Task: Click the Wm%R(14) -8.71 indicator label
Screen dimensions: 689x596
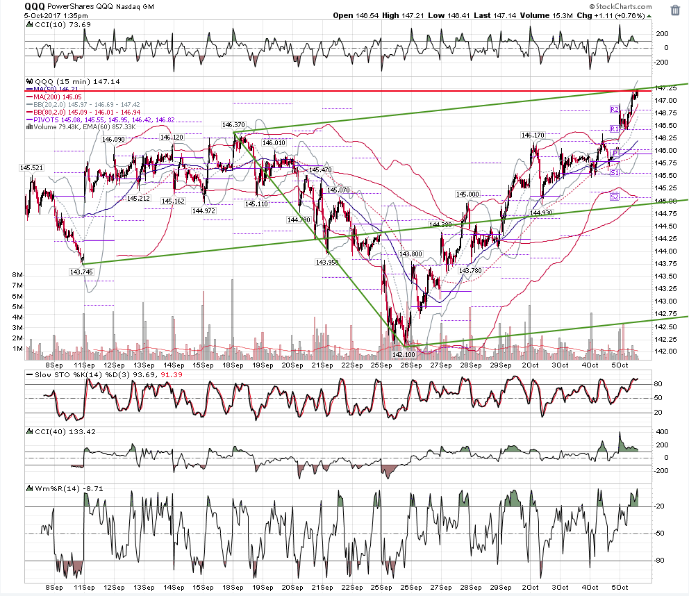Action: tap(69, 488)
